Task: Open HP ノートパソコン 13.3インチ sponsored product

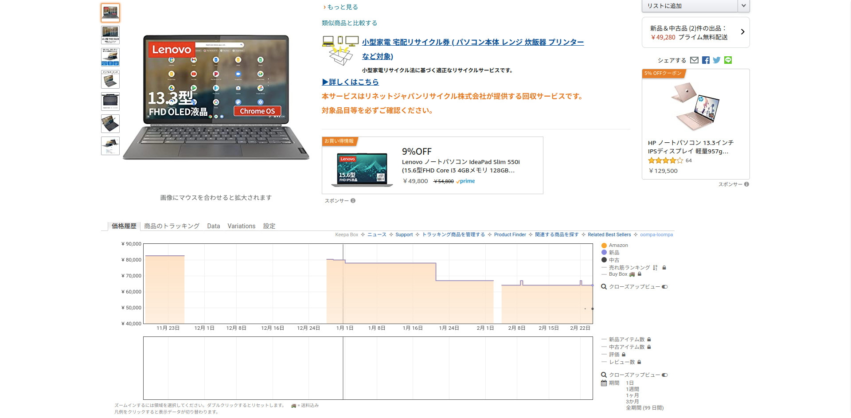Action: click(691, 147)
